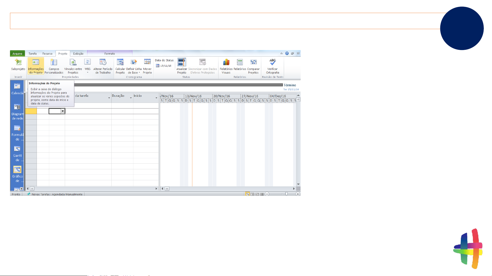The width and height of the screenshot is (492, 276).
Task: Click the Pronto status bar text
Action: (16, 194)
